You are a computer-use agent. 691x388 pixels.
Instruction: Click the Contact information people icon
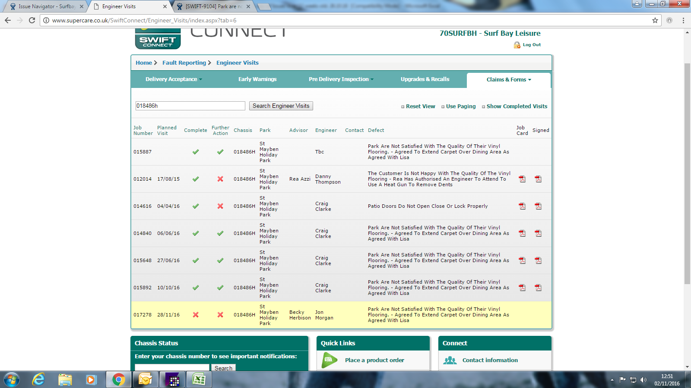tap(450, 360)
